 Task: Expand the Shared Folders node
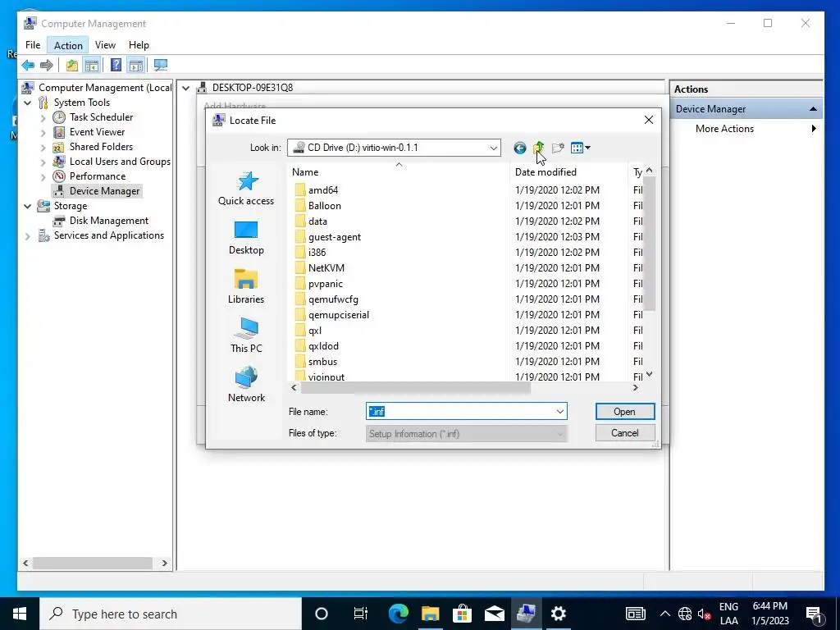43,147
